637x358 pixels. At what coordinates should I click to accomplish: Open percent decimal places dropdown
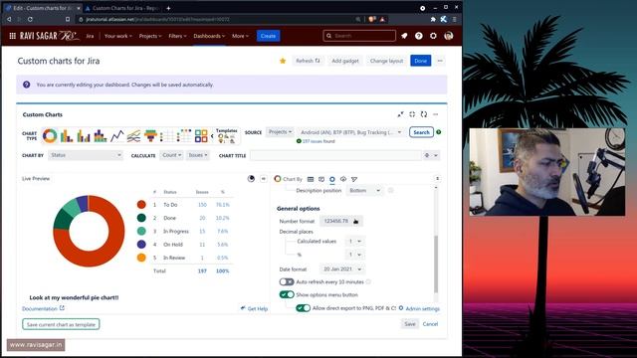click(354, 255)
